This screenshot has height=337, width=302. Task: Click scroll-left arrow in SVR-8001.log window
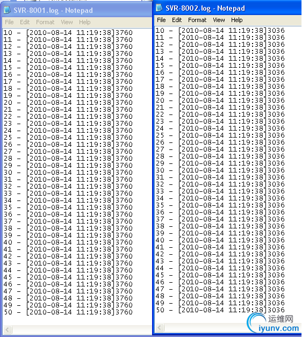pos(8,329)
